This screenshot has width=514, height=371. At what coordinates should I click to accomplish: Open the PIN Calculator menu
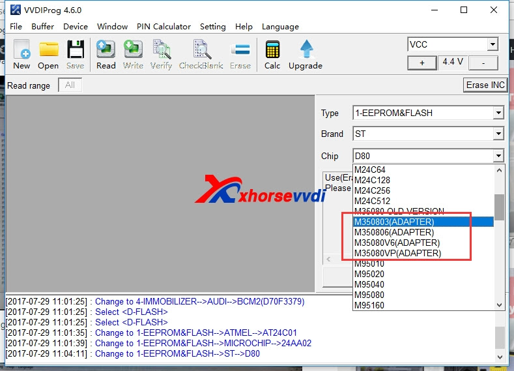[164, 27]
